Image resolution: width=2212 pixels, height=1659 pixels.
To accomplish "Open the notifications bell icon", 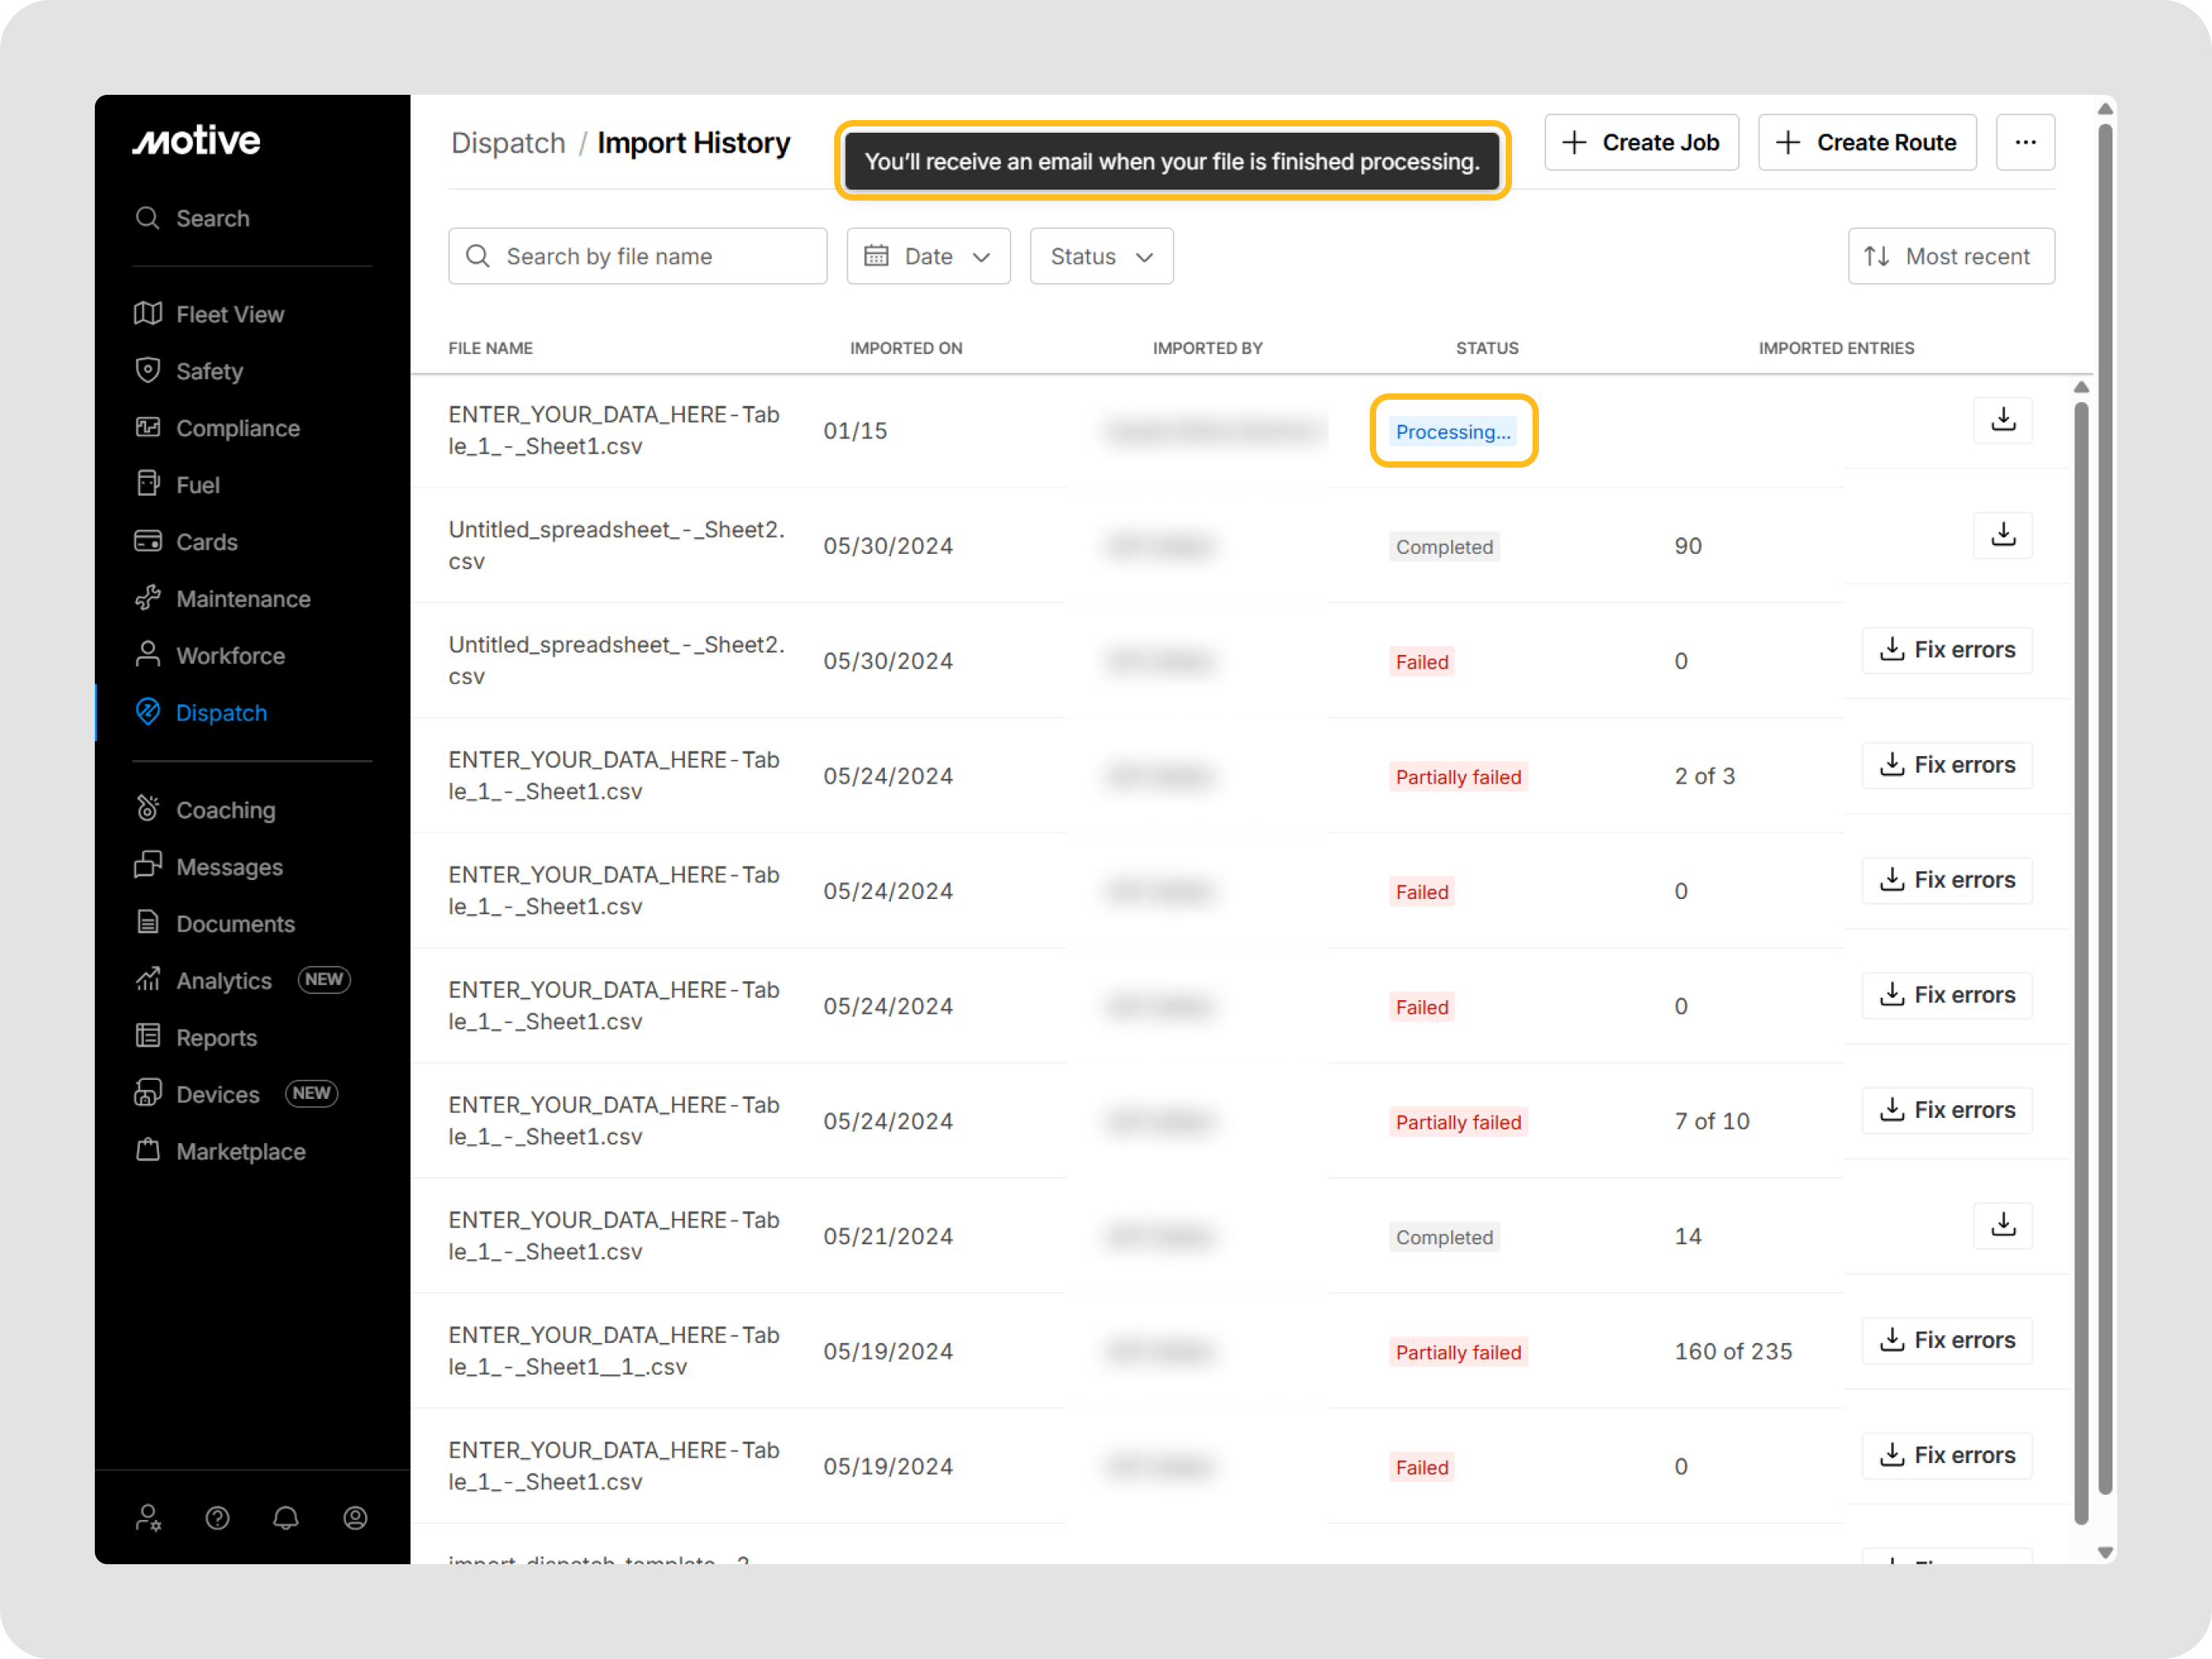I will 286,1518.
